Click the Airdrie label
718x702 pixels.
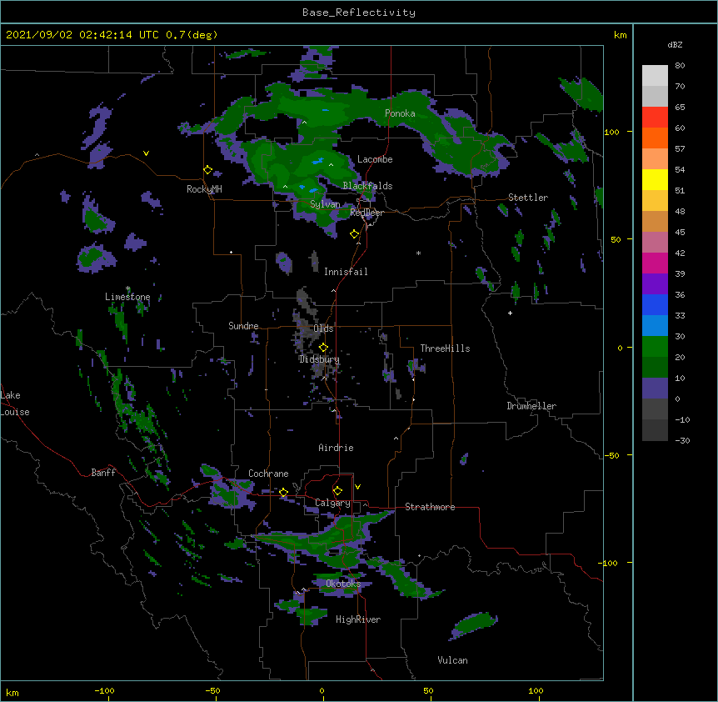(336, 448)
